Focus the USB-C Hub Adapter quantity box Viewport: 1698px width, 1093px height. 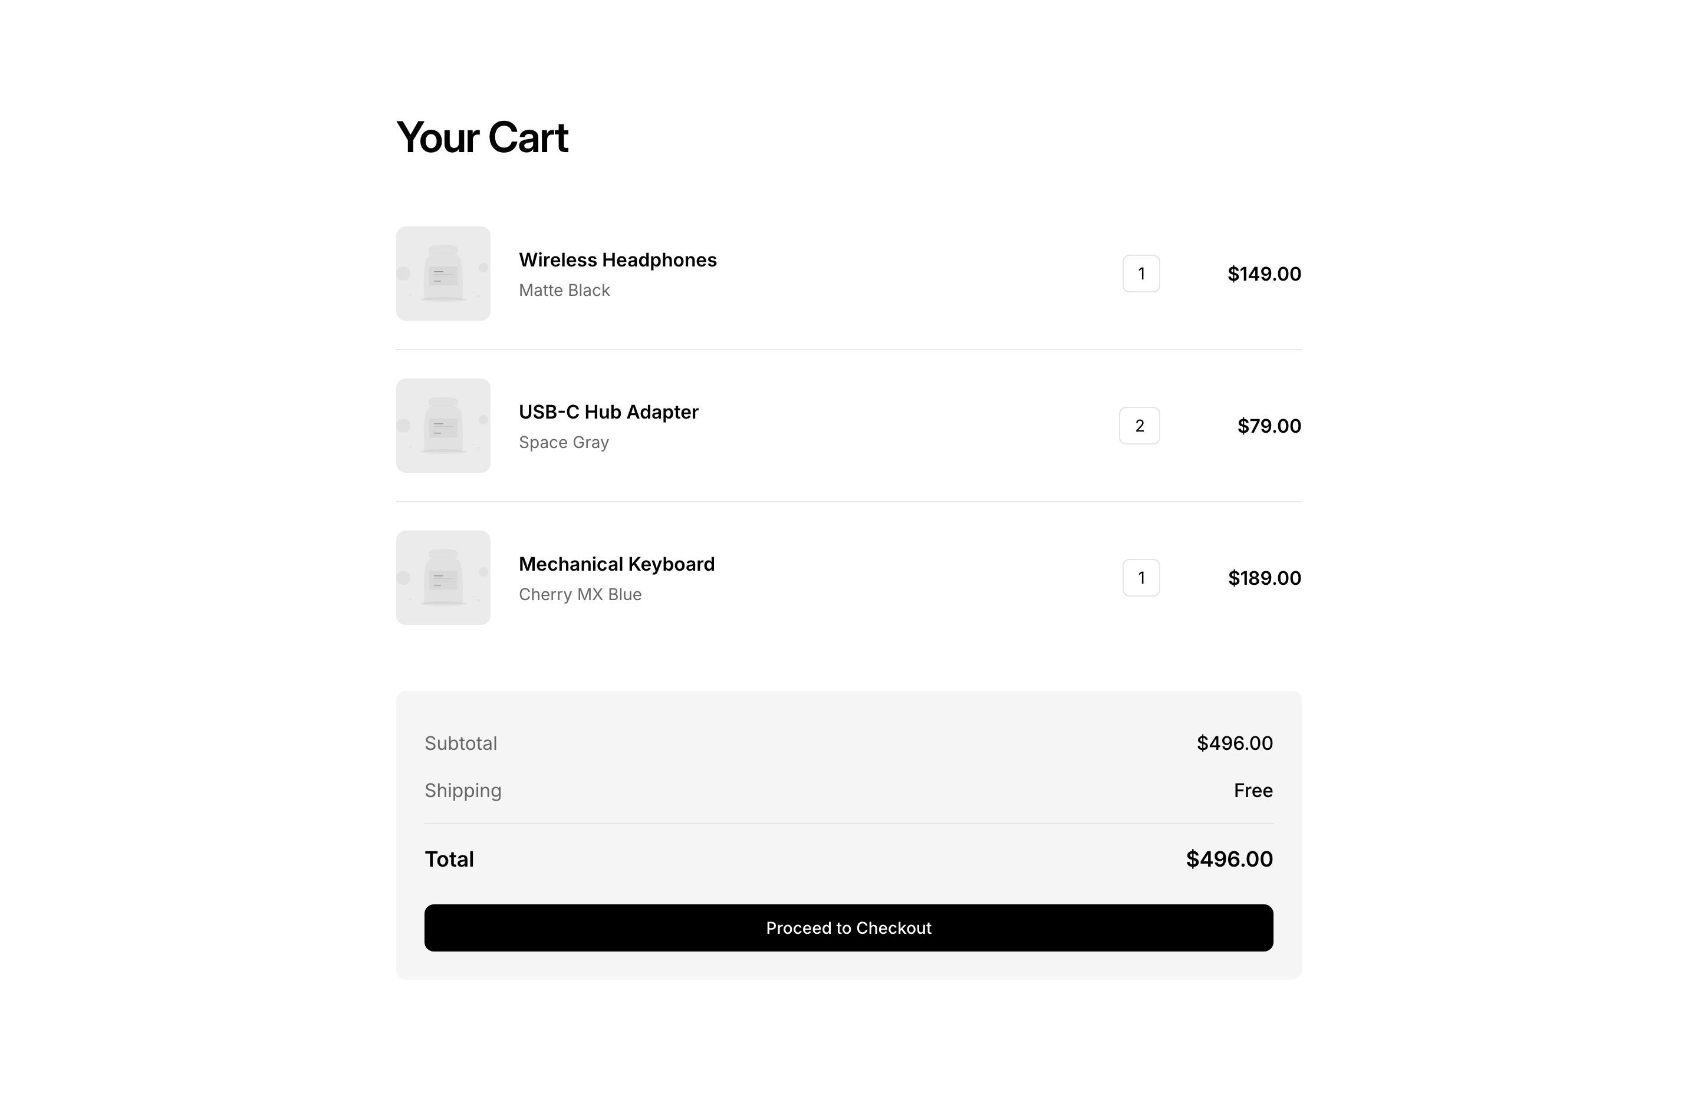[1139, 425]
